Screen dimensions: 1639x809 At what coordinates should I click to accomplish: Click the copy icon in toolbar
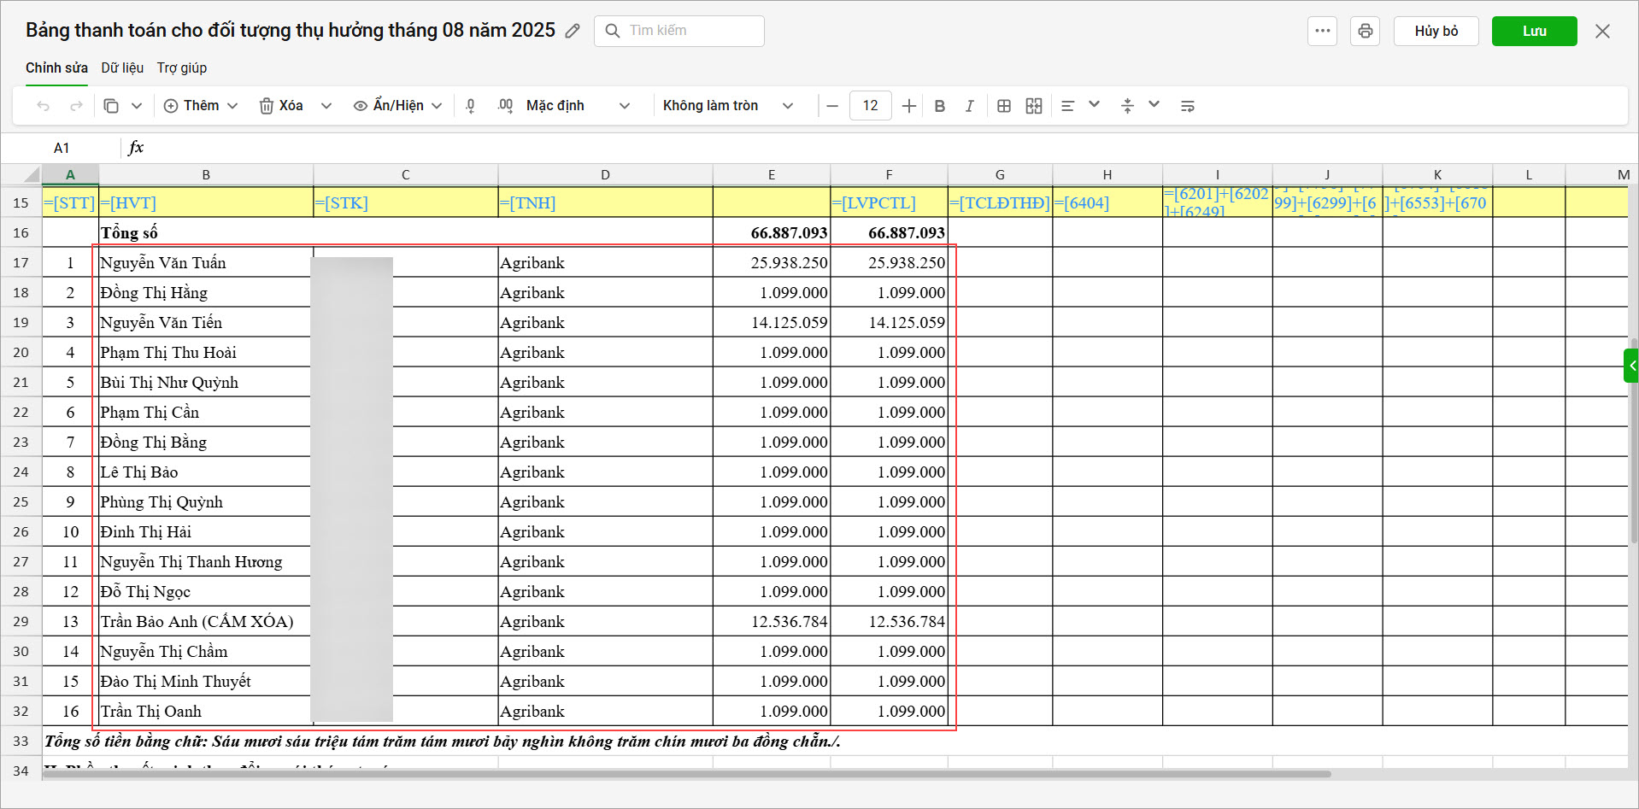tap(111, 106)
